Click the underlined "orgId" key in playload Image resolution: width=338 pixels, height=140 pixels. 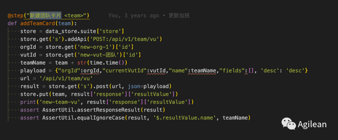(71, 71)
